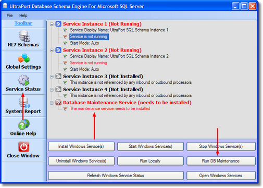Select highlighted 'Service is not running' row
Viewport: 263px width, 188px height.
[x=89, y=36]
